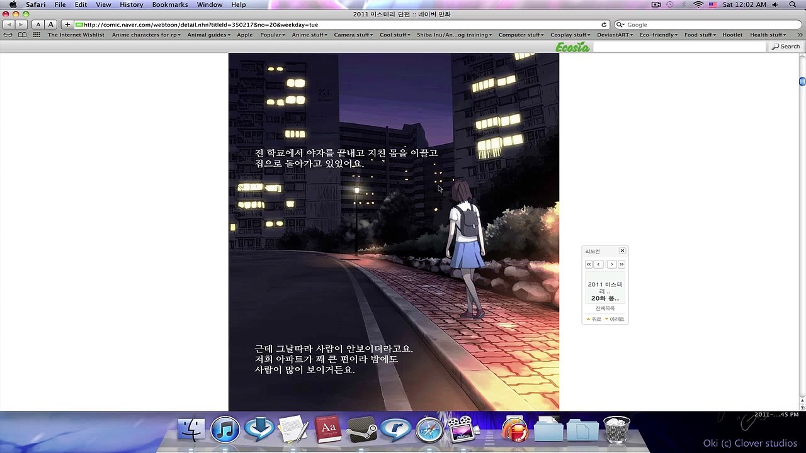Viewport: 806px width, 453px height.
Task: Click the Ecosia toolbar search box
Action: tap(679, 47)
